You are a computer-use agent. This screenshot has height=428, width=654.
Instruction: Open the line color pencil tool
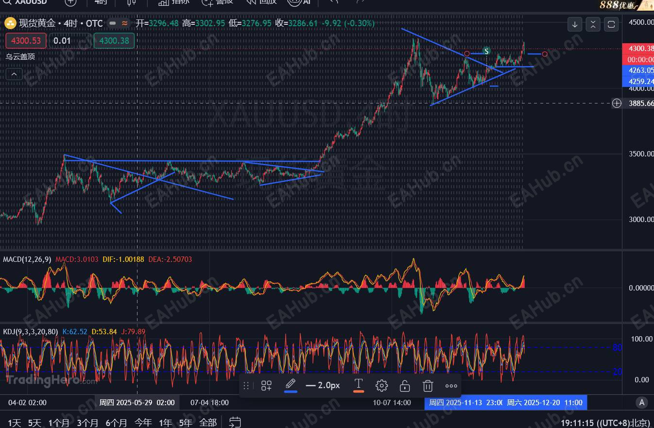[291, 385]
